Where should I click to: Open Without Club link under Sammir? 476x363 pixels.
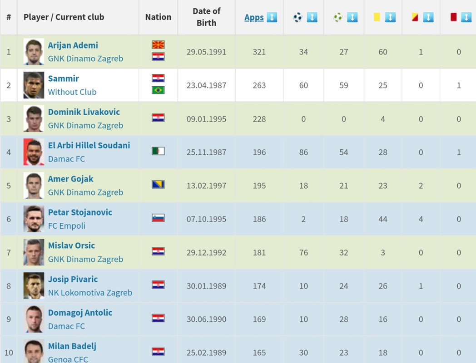[x=72, y=92]
